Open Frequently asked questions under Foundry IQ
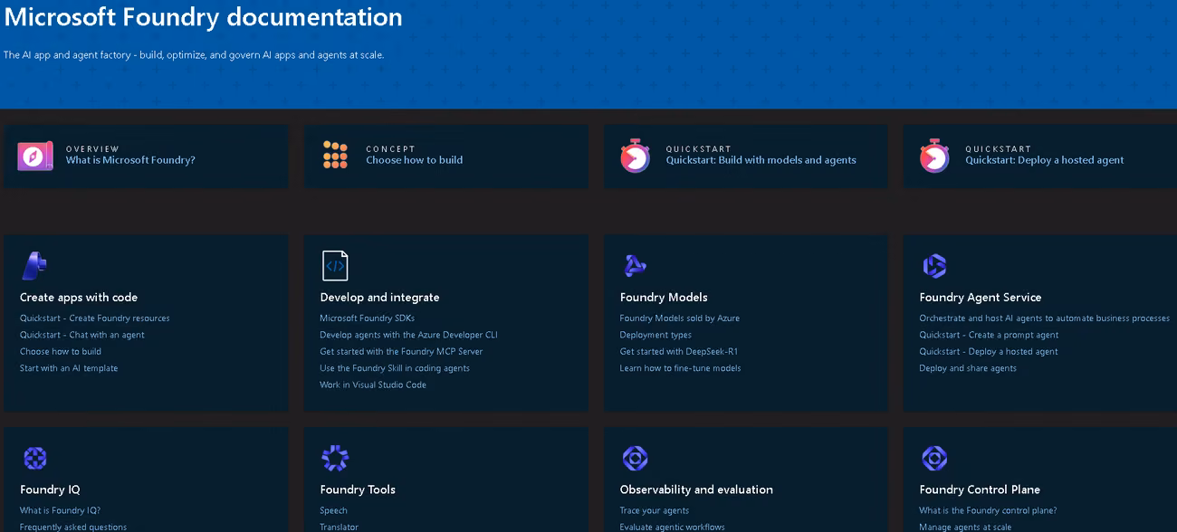1177x532 pixels. (73, 527)
